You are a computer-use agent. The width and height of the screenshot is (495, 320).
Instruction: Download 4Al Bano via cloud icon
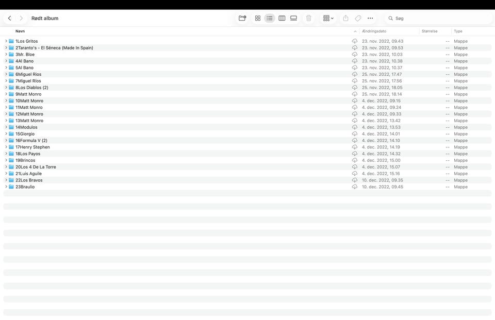pos(355,61)
